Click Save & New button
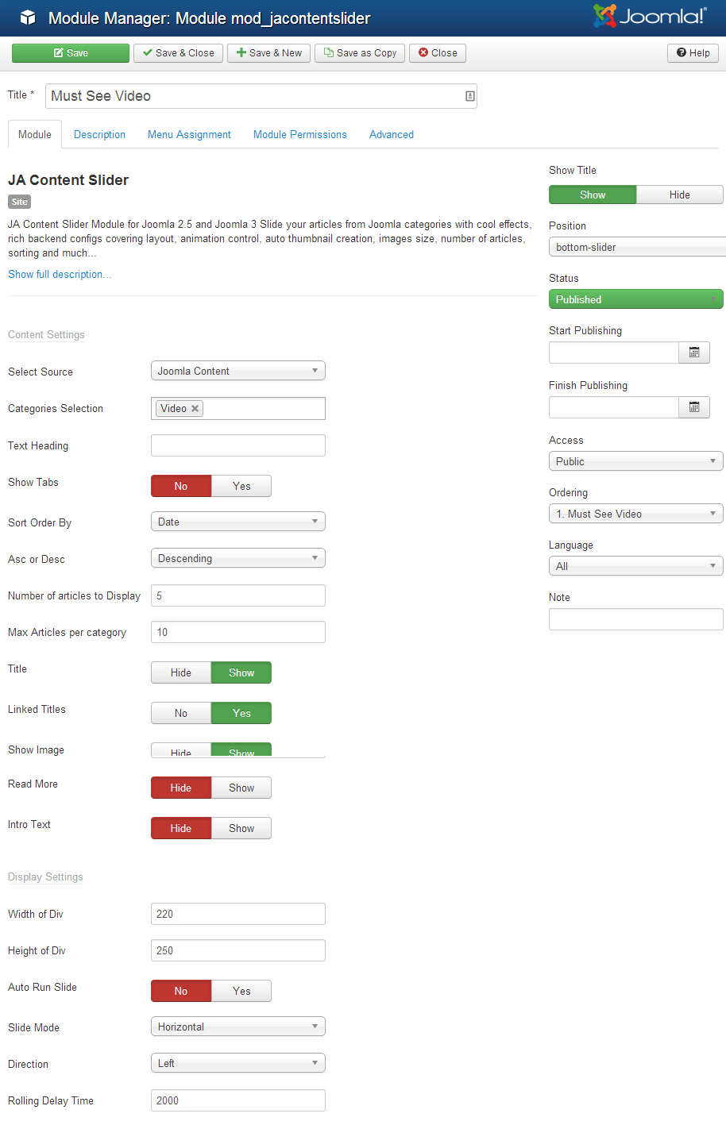This screenshot has width=726, height=1125. pyautogui.click(x=269, y=53)
